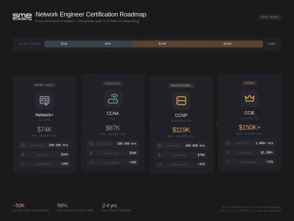Click the Exam Cost dollar icon on CCNA card

pyautogui.click(x=91, y=153)
